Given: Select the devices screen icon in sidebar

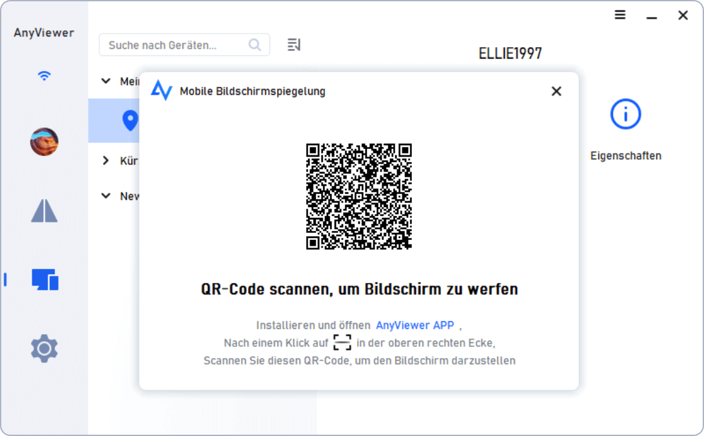Looking at the screenshot, I should (45, 279).
